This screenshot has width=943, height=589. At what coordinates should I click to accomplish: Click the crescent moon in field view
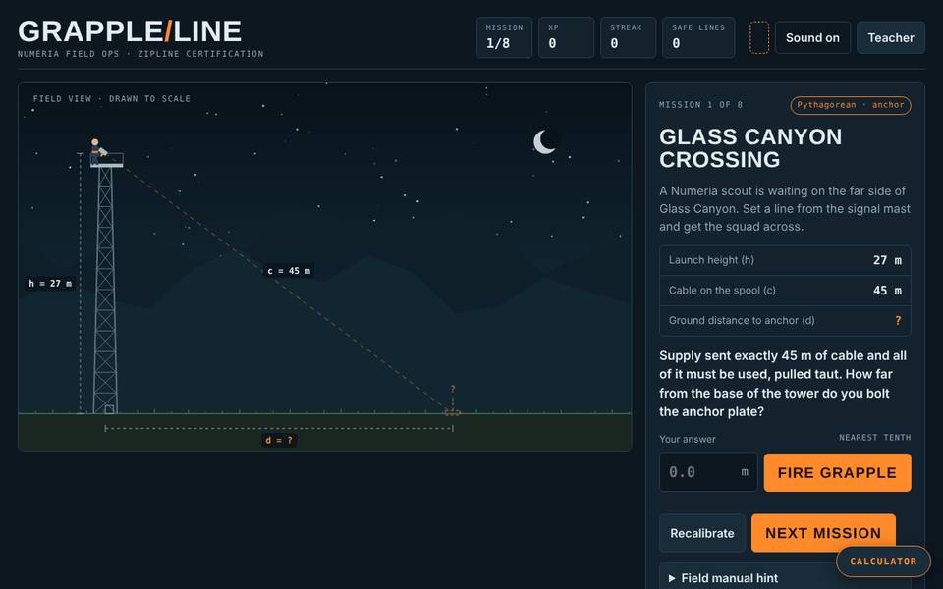point(544,142)
